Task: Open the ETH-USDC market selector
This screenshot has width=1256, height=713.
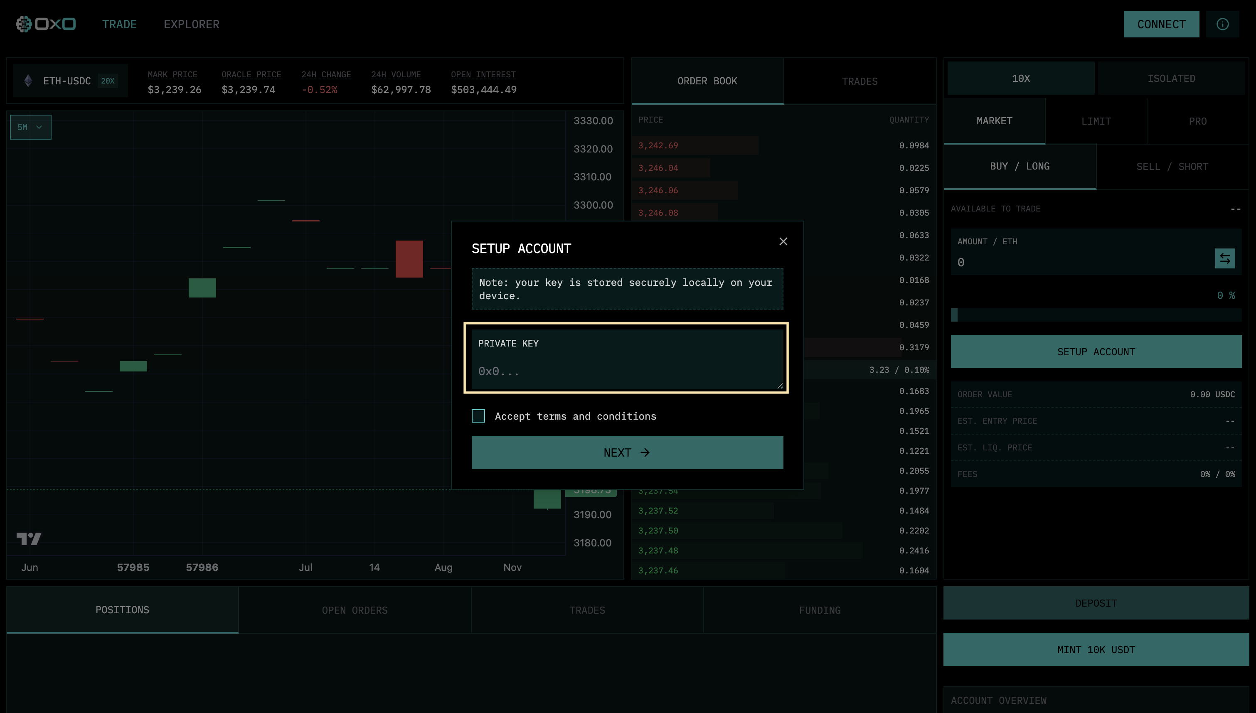Action: coord(66,81)
